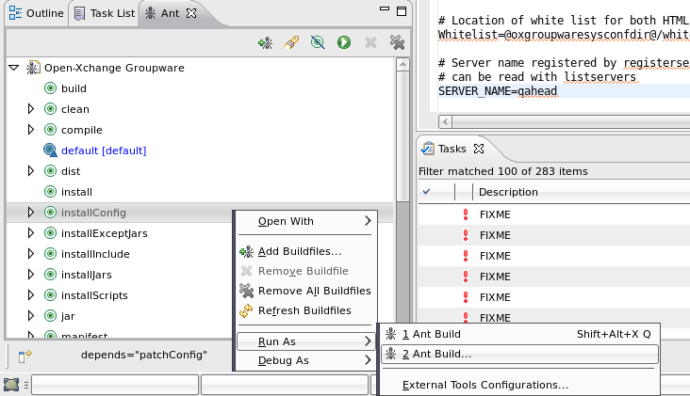Expand the compile target node
Viewport: 690px width, 396px height.
click(x=30, y=130)
